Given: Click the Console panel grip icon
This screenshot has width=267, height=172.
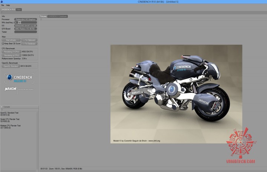Looking at the screenshot, I should coord(1,107).
